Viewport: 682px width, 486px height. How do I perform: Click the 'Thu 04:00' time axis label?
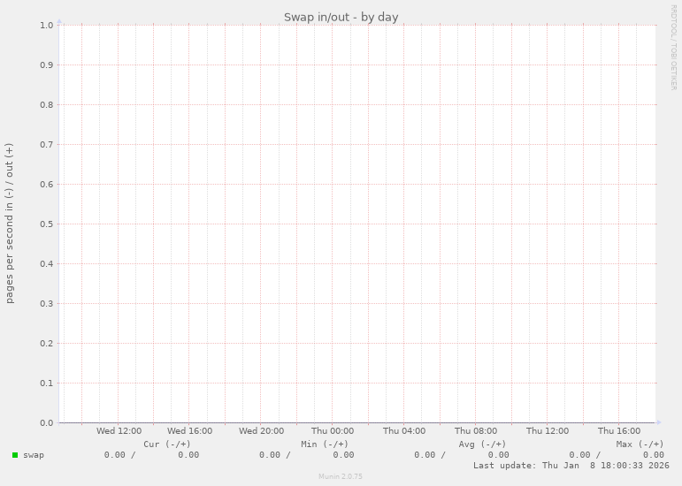click(x=404, y=431)
